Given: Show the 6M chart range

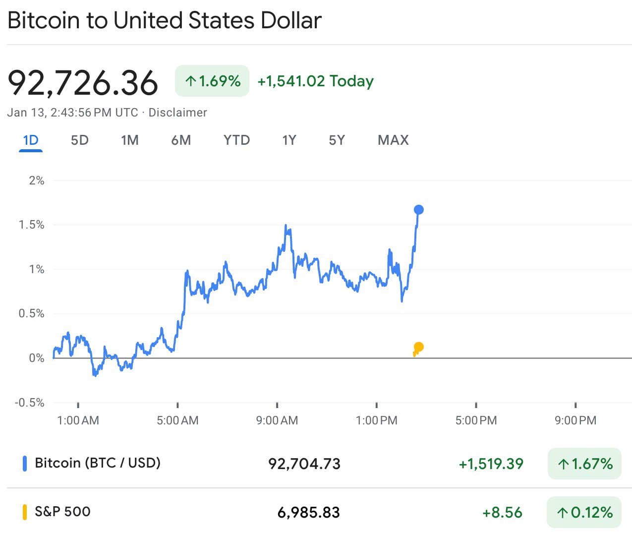Looking at the screenshot, I should click(181, 140).
